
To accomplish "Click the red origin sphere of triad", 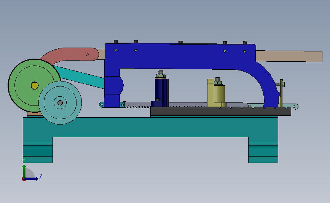I will coord(24,179).
